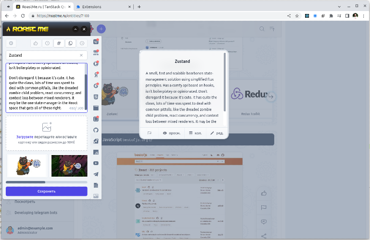The image size is (370, 240).
Task: Click the share icon on right rail
Action: (x=264, y=236)
